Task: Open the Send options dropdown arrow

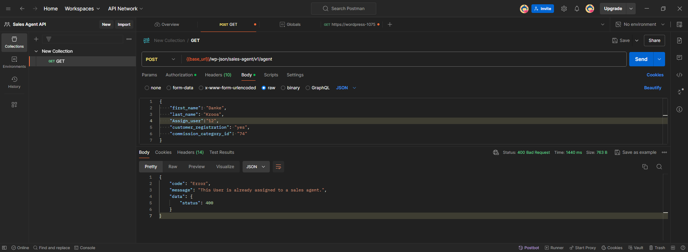Action: pyautogui.click(x=659, y=59)
